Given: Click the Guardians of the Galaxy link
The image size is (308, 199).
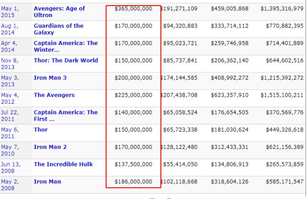Looking at the screenshot, I should pyautogui.click(x=59, y=29).
